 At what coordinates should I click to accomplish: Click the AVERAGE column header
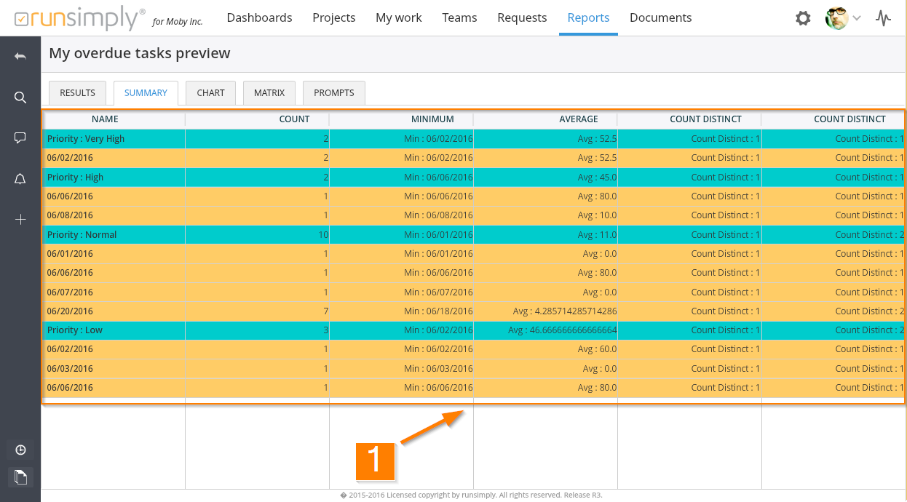point(578,119)
